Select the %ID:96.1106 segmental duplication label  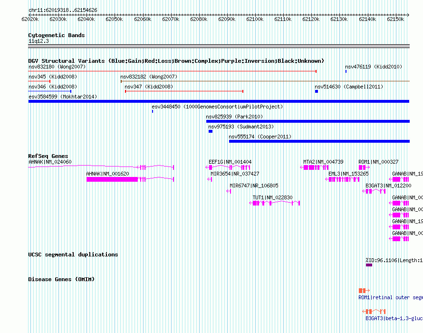pos(394,260)
